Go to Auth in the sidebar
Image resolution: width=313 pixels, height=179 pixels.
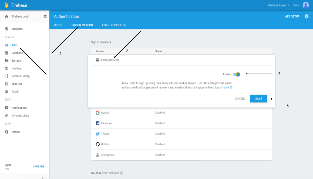tap(14, 45)
